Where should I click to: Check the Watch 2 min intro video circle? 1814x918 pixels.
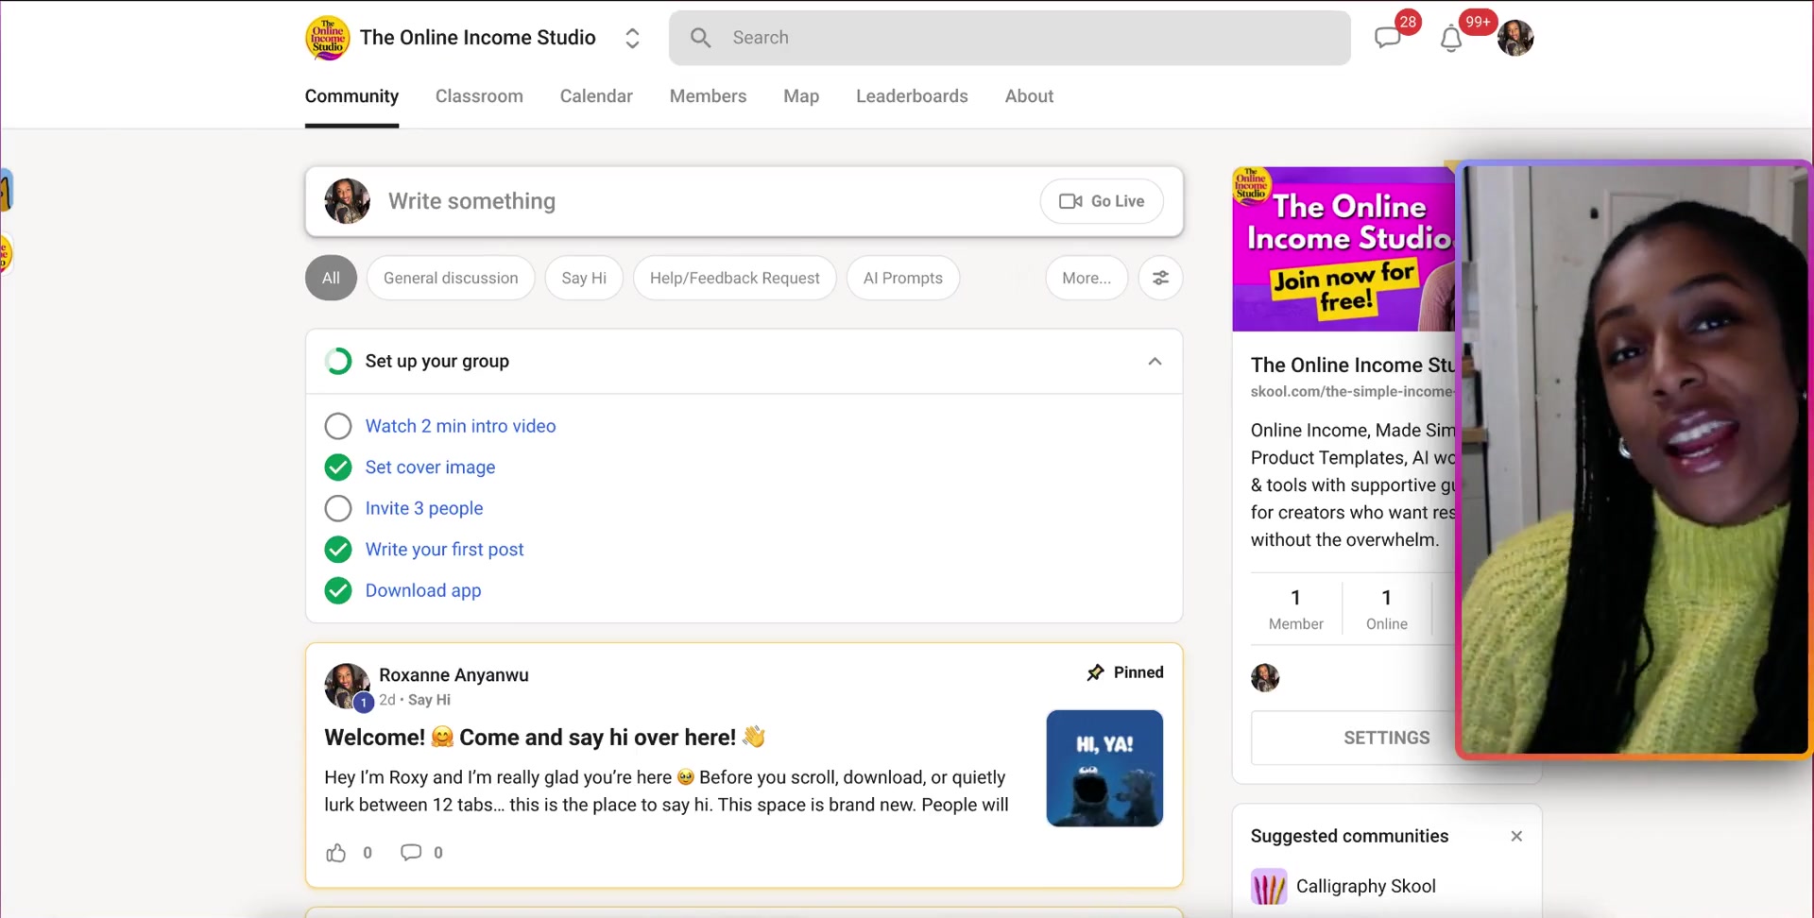(338, 426)
